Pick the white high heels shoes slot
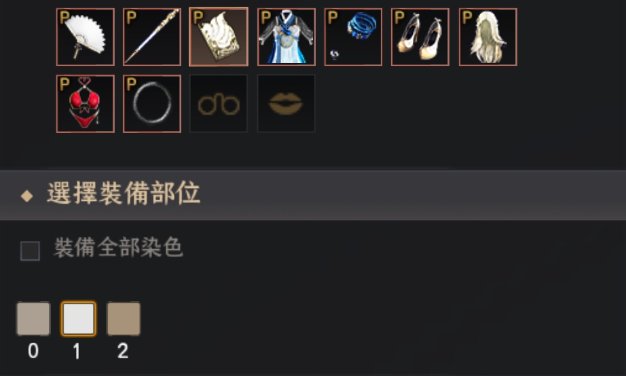 coord(420,37)
